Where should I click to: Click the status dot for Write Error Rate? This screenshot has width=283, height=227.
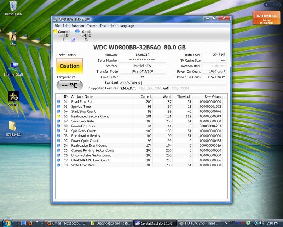pos(58,165)
